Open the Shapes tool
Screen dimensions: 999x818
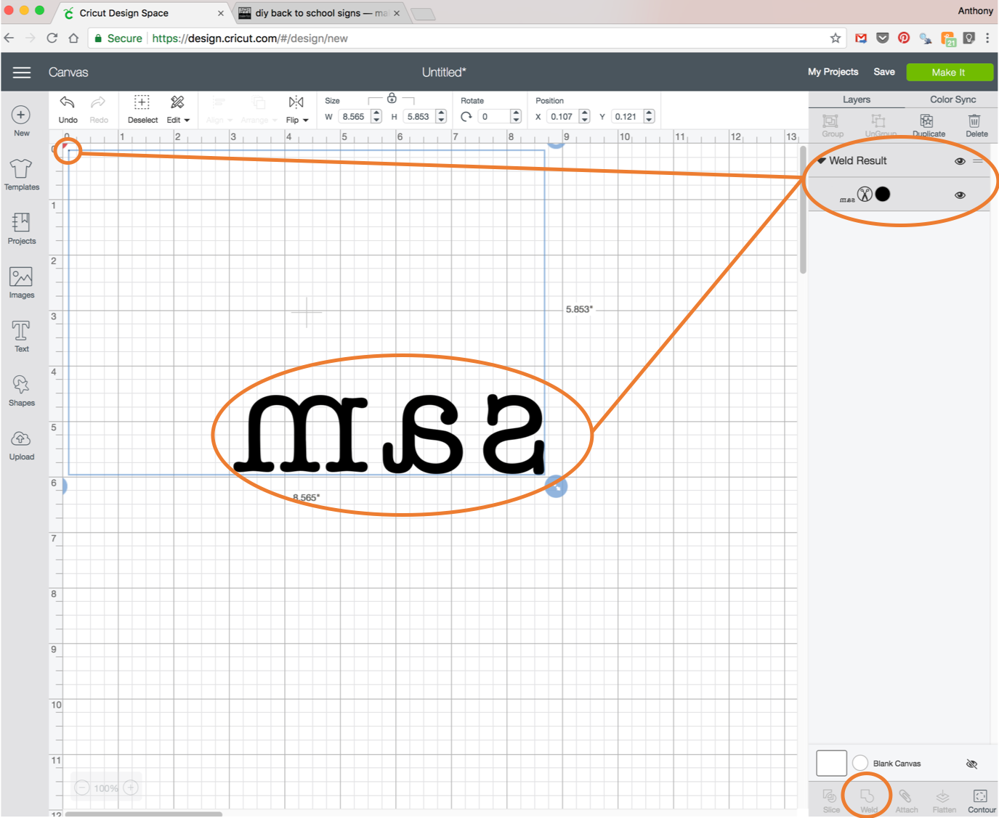pyautogui.click(x=21, y=390)
